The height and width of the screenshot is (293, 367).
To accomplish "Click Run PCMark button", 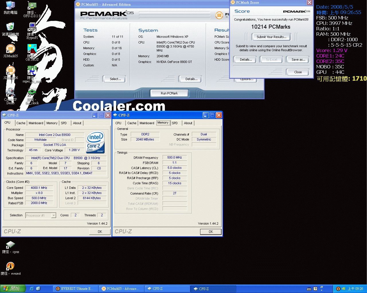I will pos(169,93).
